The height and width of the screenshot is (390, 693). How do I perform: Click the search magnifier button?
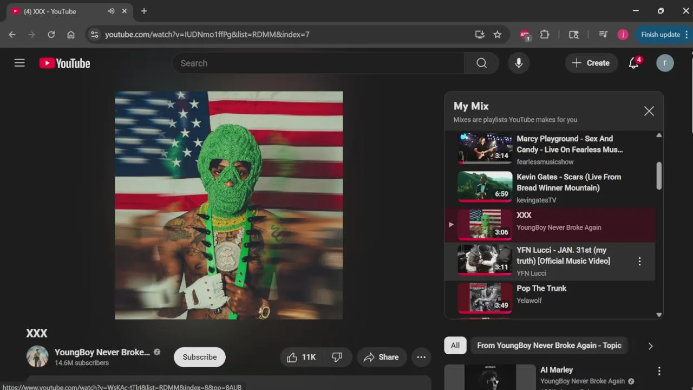tap(481, 63)
